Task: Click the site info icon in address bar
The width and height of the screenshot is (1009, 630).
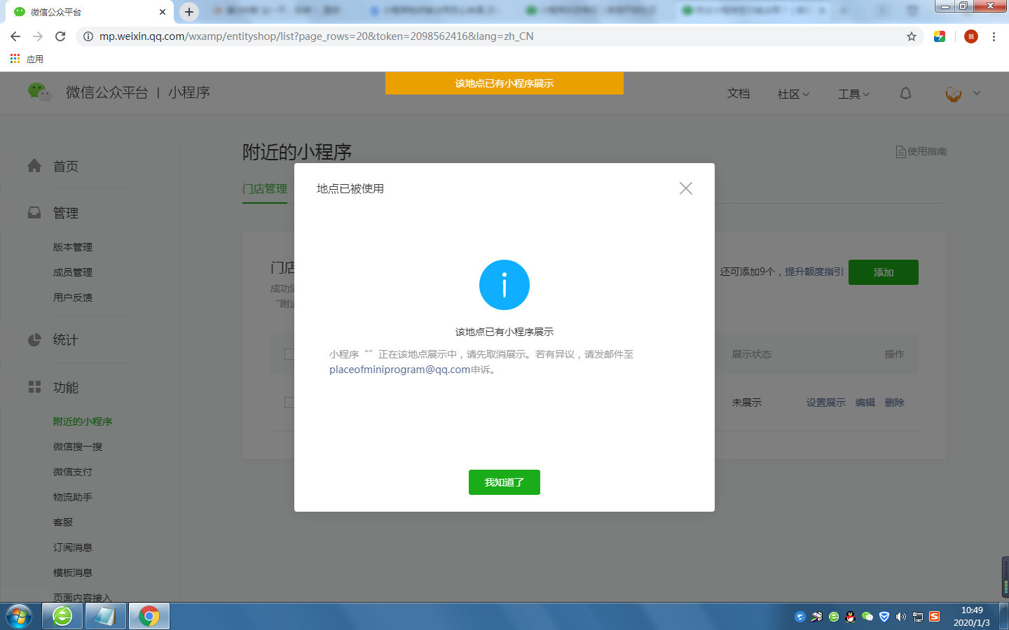Action: (x=88, y=36)
